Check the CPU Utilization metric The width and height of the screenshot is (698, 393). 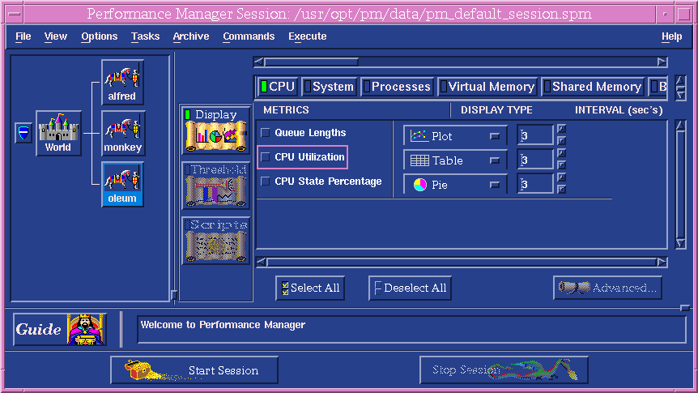(x=266, y=157)
